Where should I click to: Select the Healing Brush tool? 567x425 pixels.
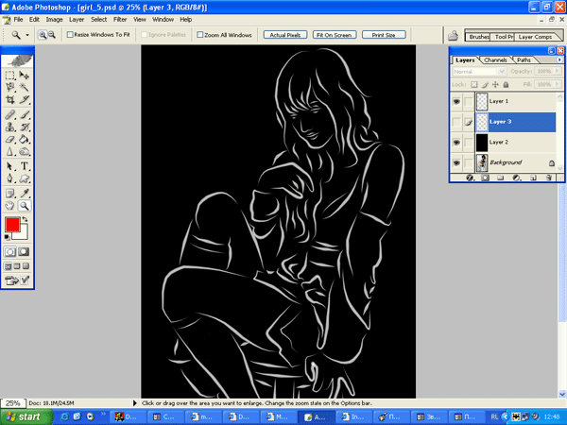10,115
